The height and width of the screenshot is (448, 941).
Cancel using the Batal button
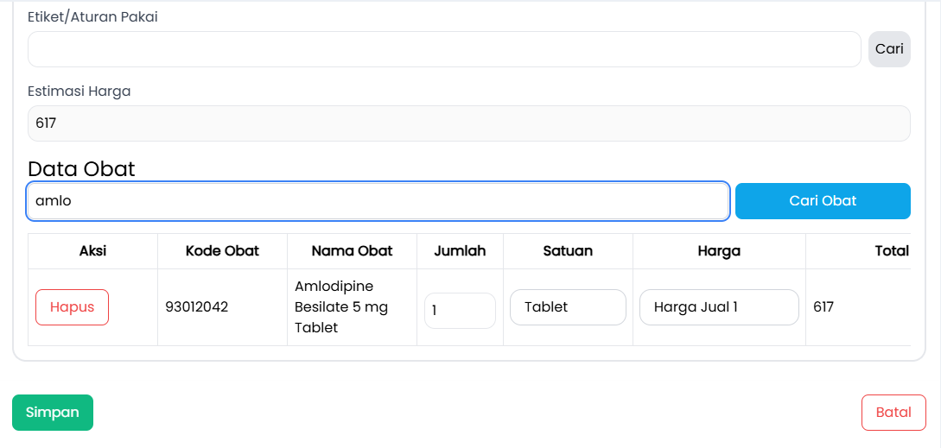(x=893, y=413)
